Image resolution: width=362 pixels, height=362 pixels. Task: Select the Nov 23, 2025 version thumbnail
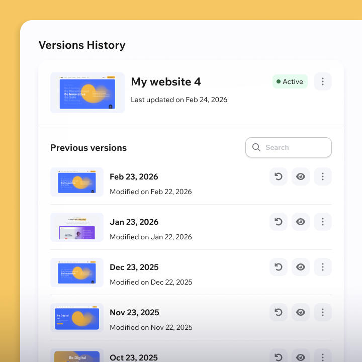pyautogui.click(x=77, y=318)
